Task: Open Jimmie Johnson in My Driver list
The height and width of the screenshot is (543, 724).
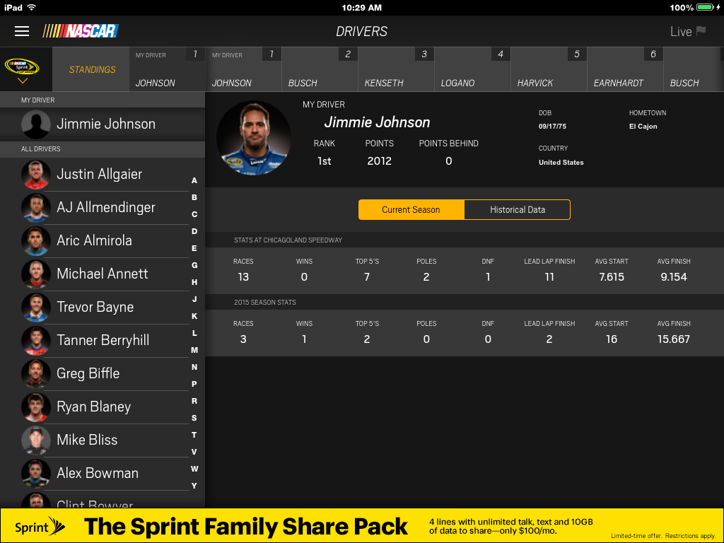Action: 103,124
